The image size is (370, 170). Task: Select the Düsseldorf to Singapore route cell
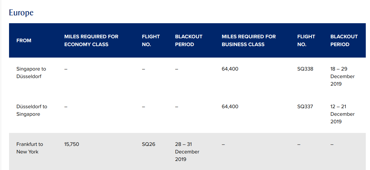(x=32, y=110)
